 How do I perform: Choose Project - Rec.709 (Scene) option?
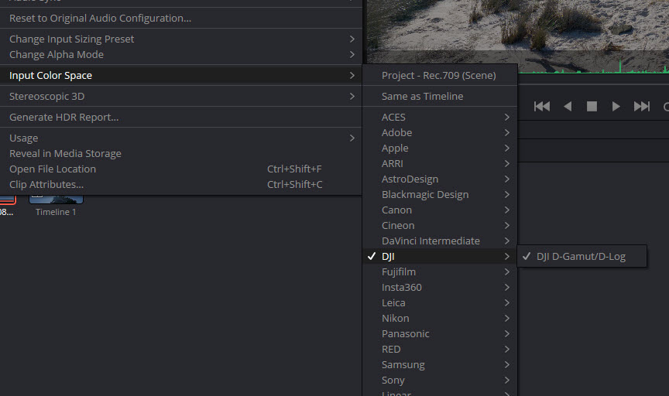[x=440, y=76]
